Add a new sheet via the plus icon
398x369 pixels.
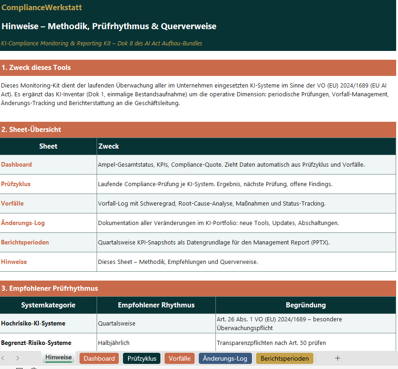click(337, 358)
